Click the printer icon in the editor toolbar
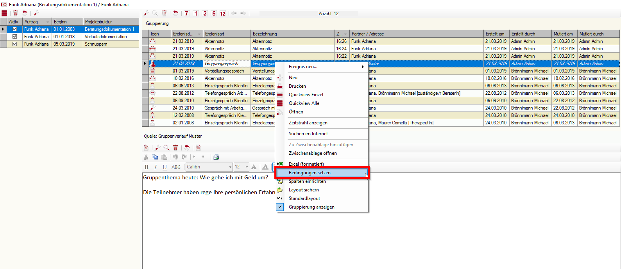Viewport: 621px width, 269px height. point(216,157)
